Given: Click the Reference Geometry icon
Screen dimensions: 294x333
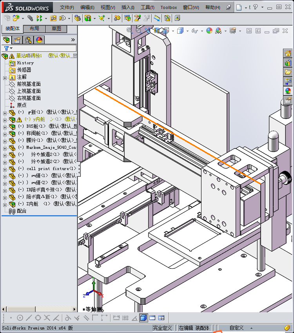Looking at the screenshot, I should tap(102, 18).
